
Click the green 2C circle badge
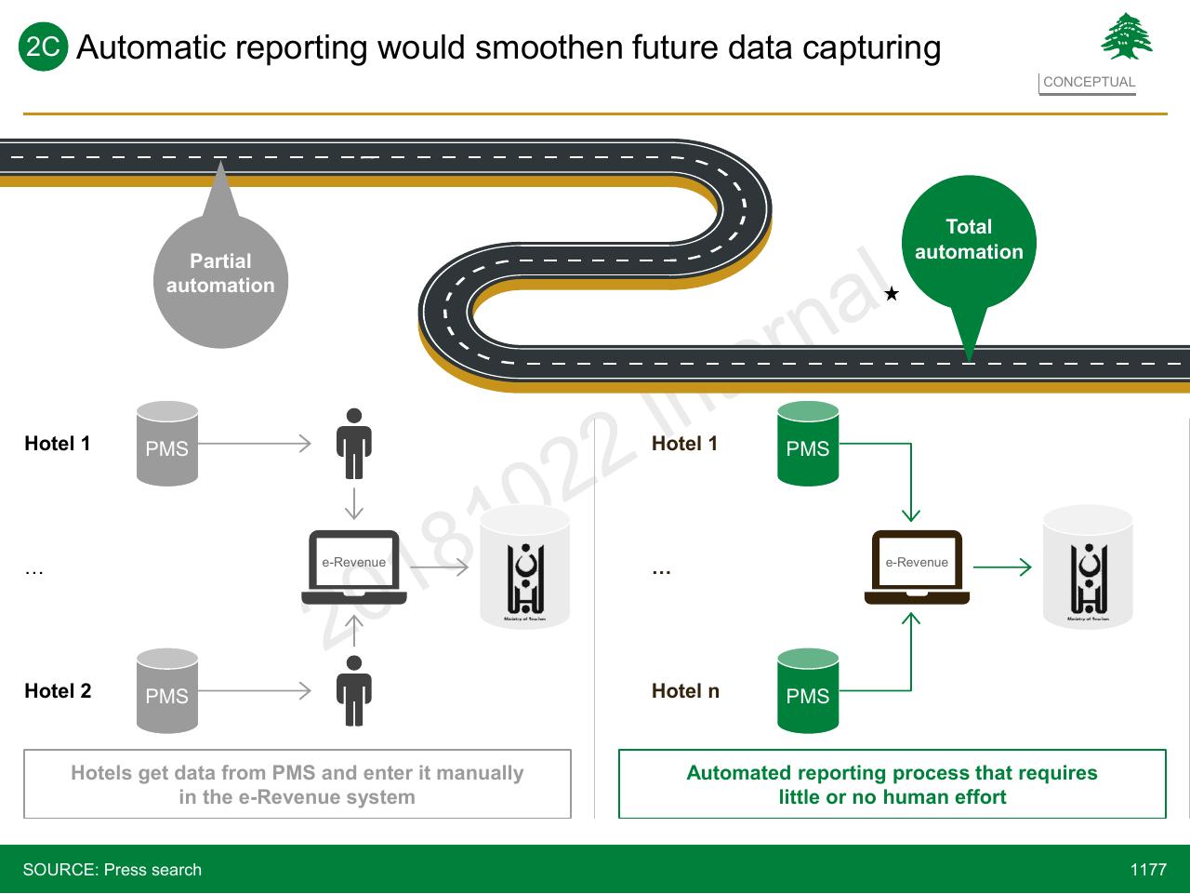click(x=43, y=47)
